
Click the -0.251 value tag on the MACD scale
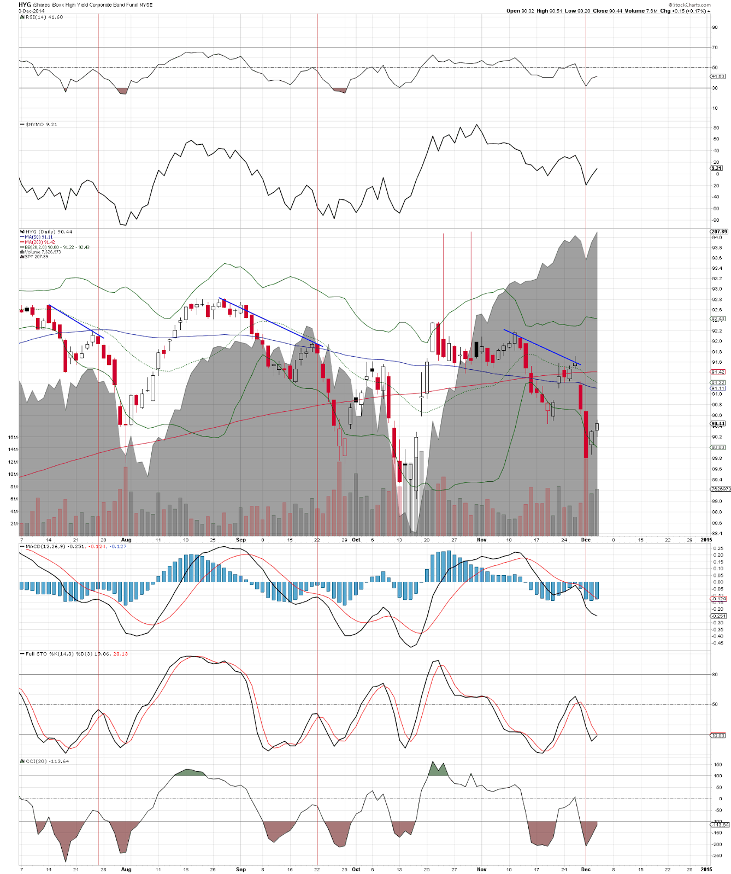point(719,616)
